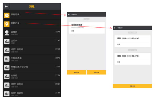Click the 22:48 timestamp on 调度台 row
The height and width of the screenshot is (98, 158).
pos(58,32)
